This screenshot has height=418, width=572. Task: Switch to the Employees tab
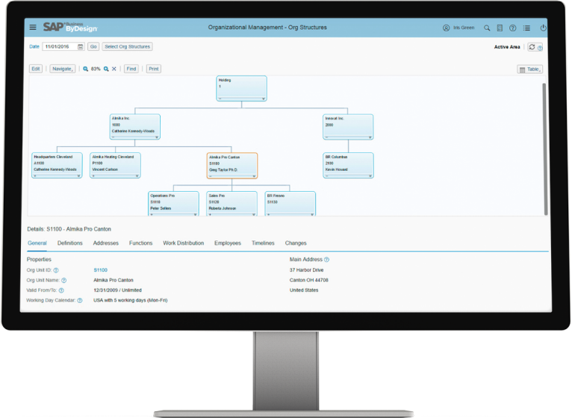click(x=227, y=243)
